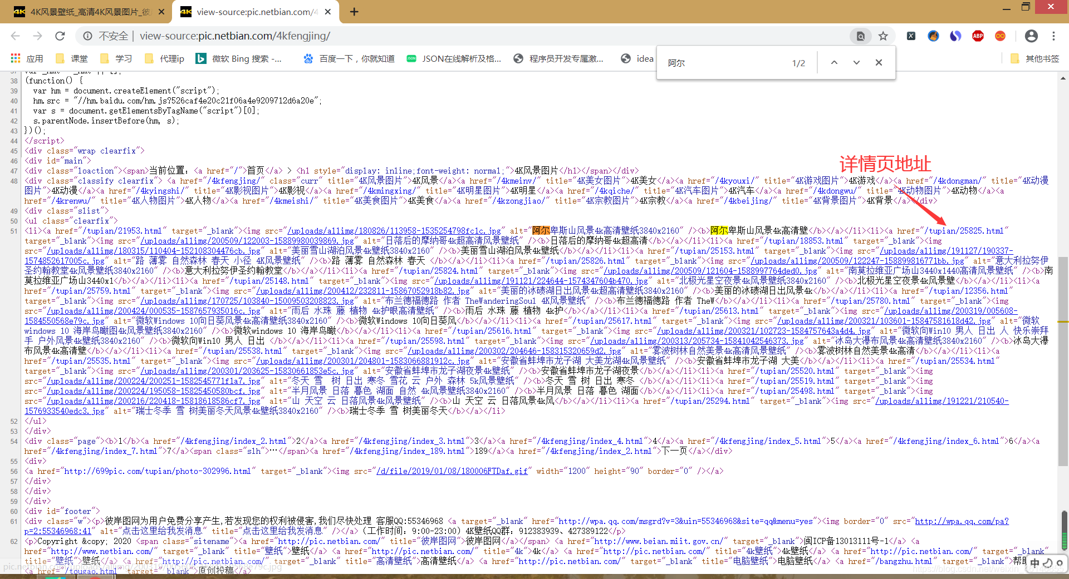Click inside the find bar search field

724,62
